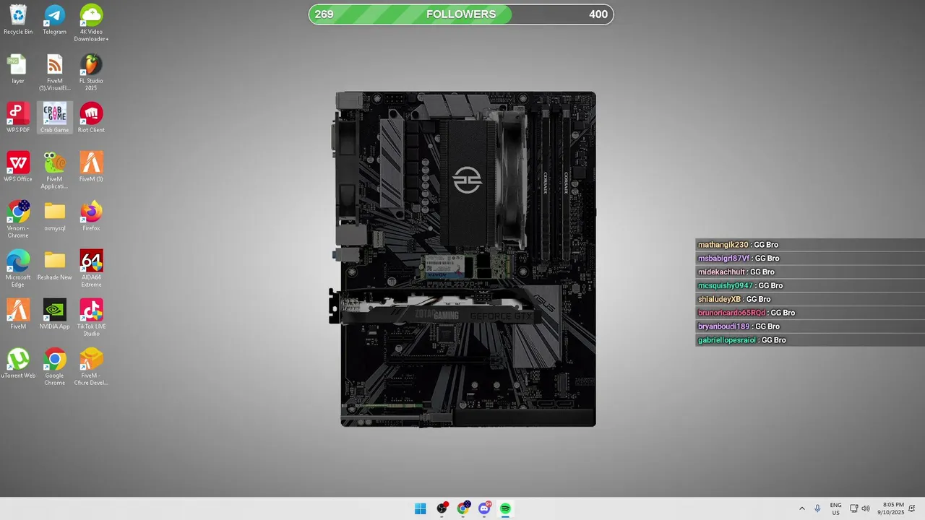Select the FiveM (3) shortcut
This screenshot has width=925, height=520.
click(91, 168)
